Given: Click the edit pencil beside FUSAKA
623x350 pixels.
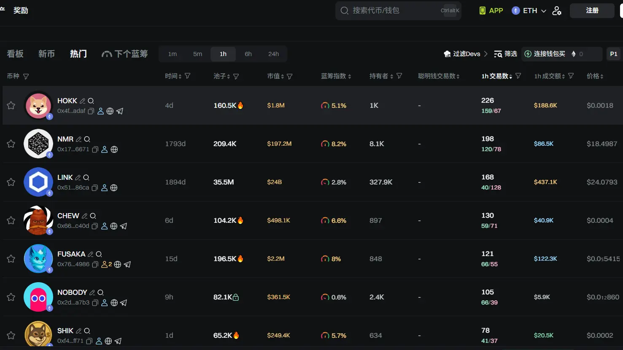Looking at the screenshot, I should pyautogui.click(x=90, y=254).
